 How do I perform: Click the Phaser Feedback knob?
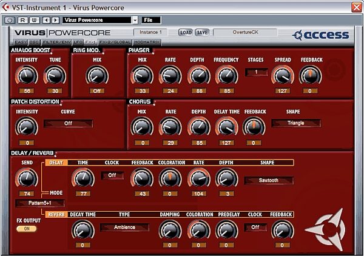(311, 75)
